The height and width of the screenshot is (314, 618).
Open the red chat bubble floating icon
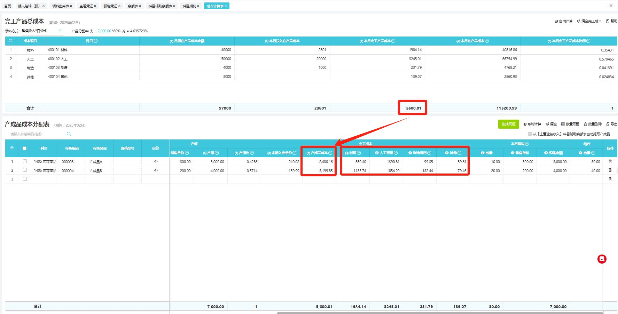(x=602, y=259)
